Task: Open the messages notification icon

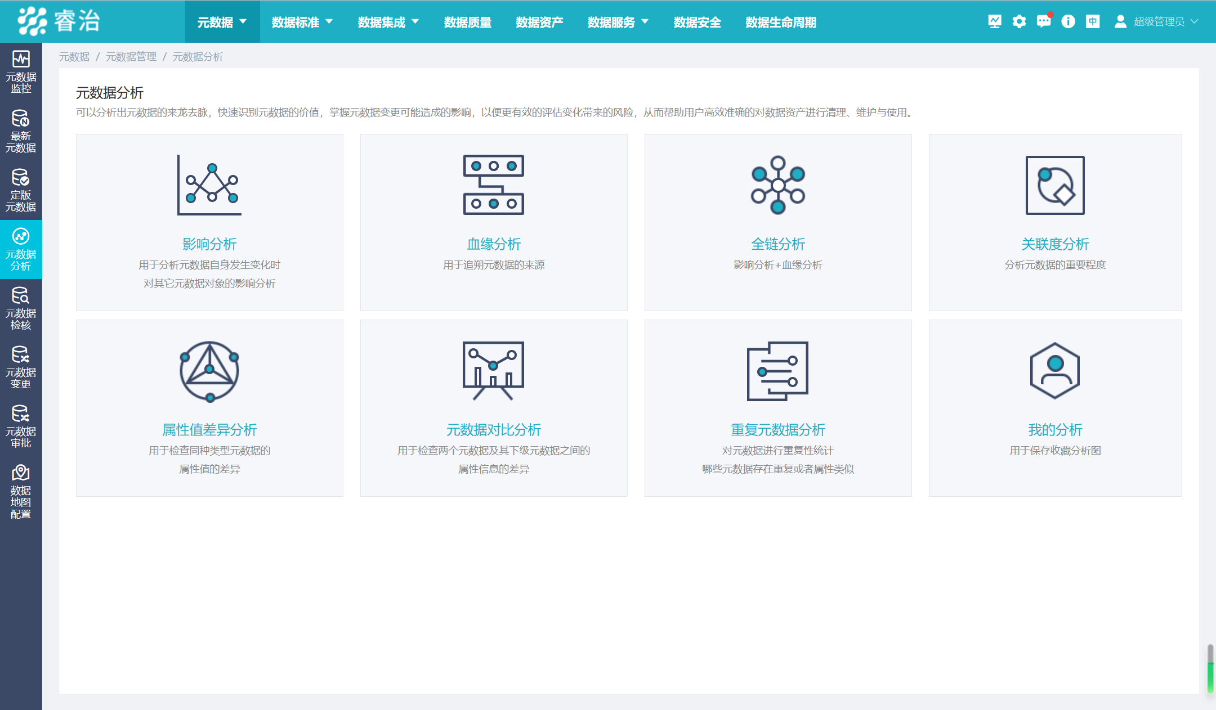Action: coord(1044,21)
